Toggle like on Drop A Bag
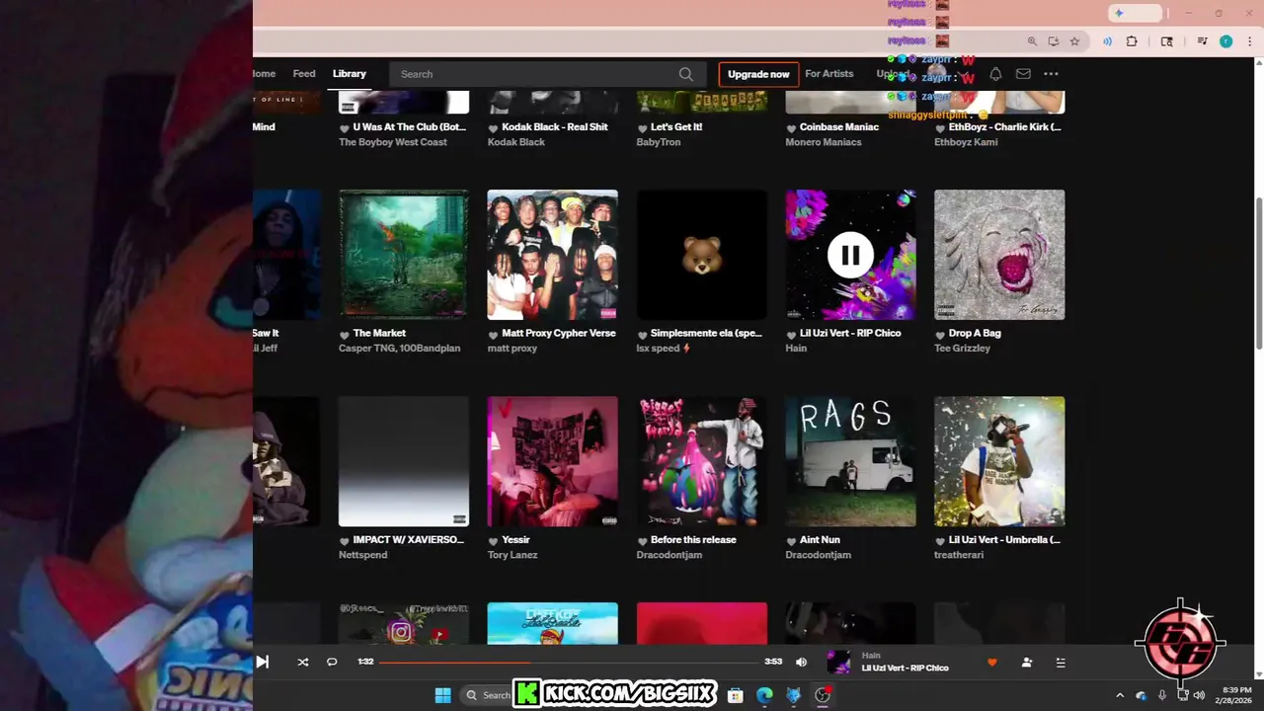1264x711 pixels. [x=940, y=334]
